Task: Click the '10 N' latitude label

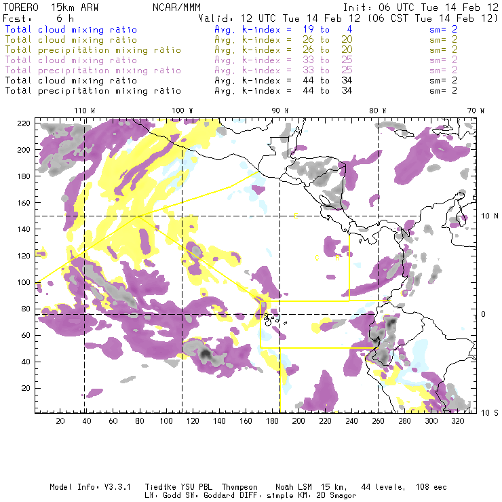Action: tap(490, 216)
